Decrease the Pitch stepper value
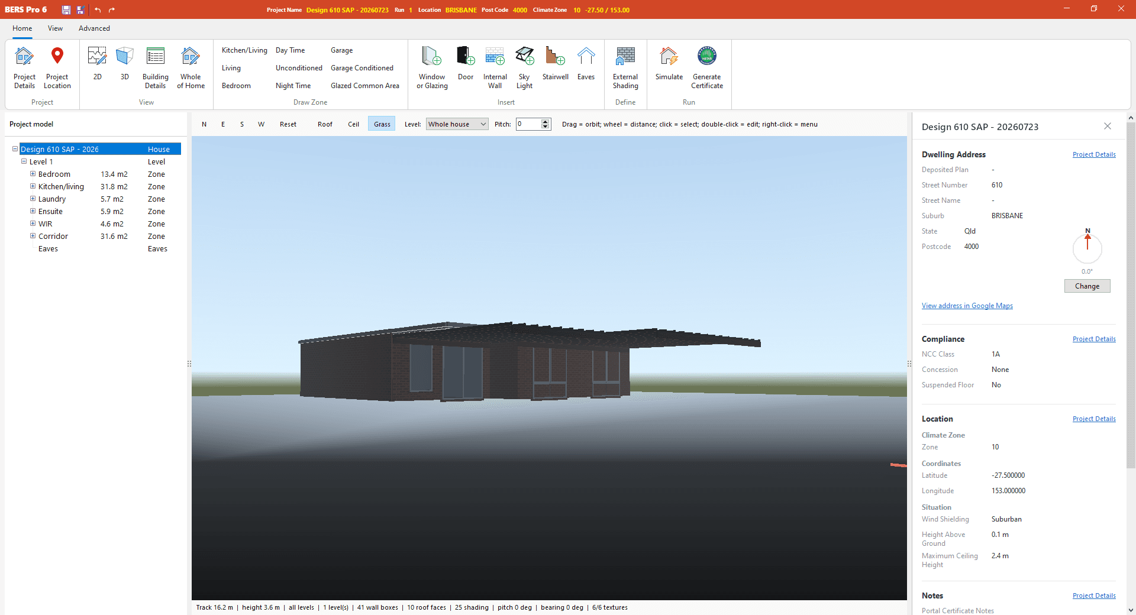 coord(546,127)
